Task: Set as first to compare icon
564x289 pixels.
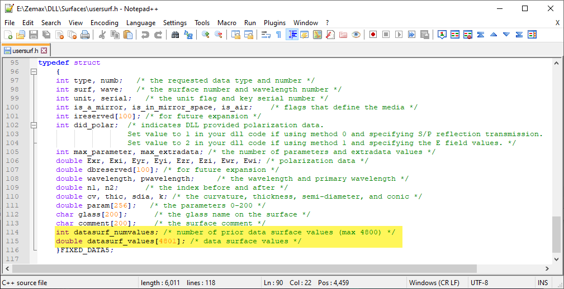Action: [442, 35]
